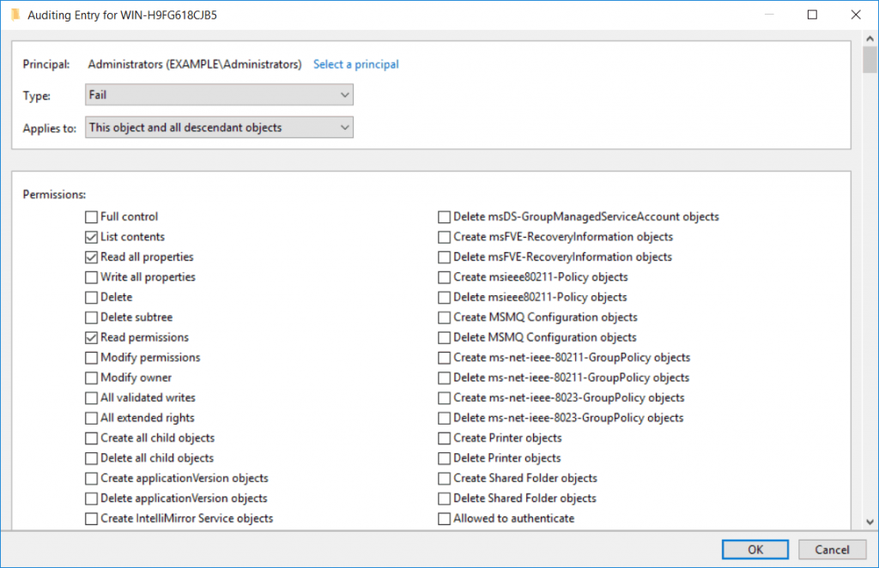Viewport: 879px width, 568px height.
Task: Click the folder icon in the title bar
Action: point(15,15)
